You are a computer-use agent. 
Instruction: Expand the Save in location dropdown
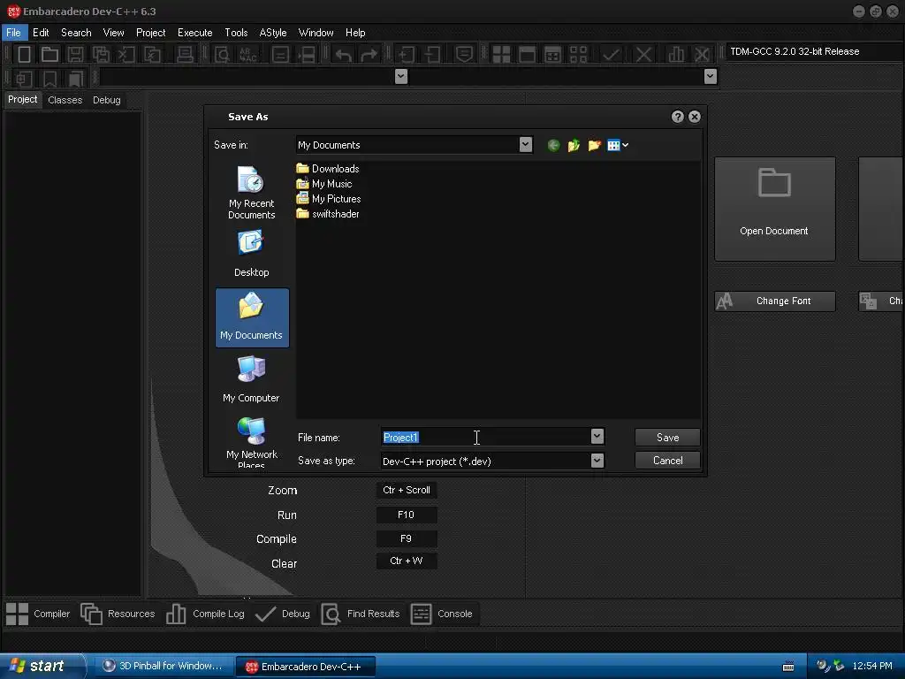click(525, 145)
